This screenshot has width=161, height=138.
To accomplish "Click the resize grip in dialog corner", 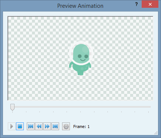I will 156,133.
